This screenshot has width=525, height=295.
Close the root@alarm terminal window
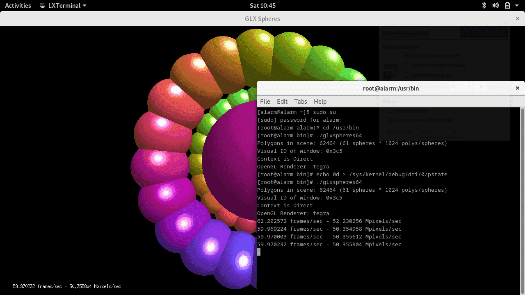pos(517,88)
